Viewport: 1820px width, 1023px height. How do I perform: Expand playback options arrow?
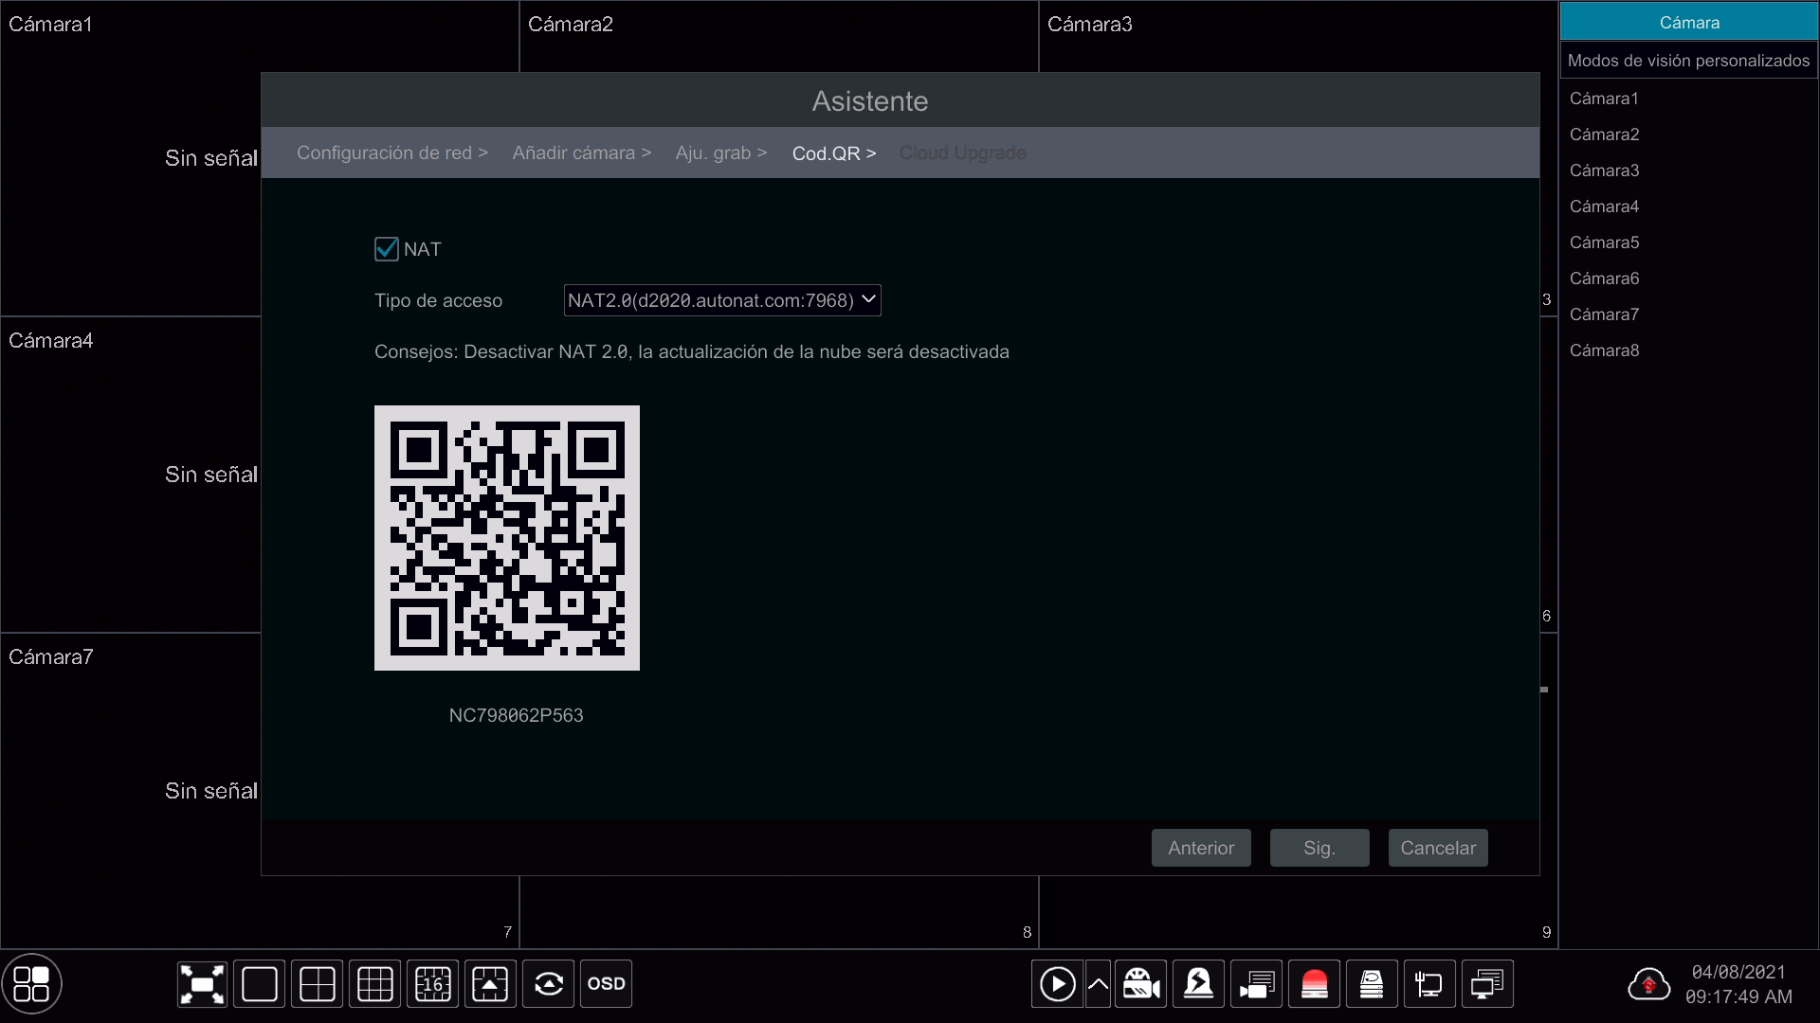[1098, 984]
